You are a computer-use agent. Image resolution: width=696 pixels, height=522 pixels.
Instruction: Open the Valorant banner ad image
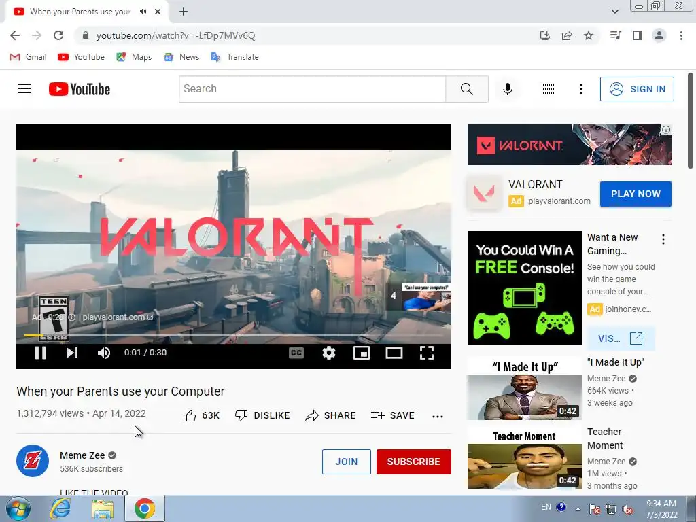[x=569, y=145]
